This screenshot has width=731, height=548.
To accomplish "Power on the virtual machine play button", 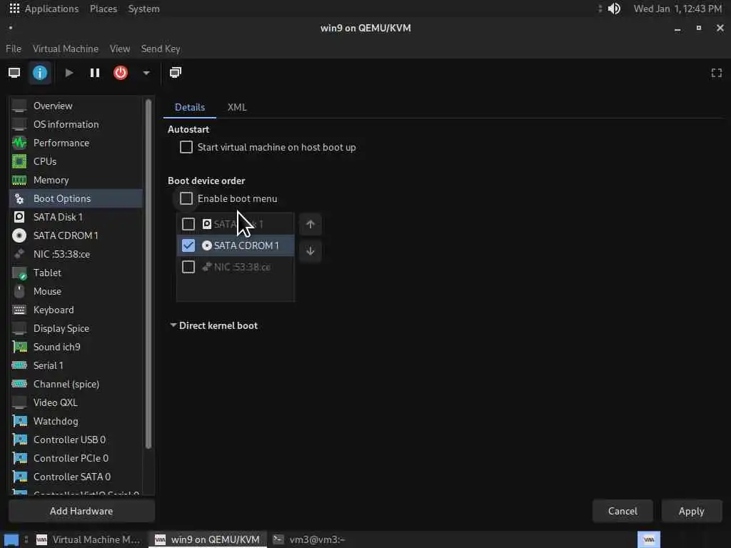I will (69, 73).
